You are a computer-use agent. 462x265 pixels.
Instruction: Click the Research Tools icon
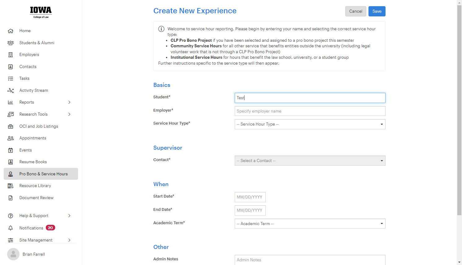[x=11, y=114]
